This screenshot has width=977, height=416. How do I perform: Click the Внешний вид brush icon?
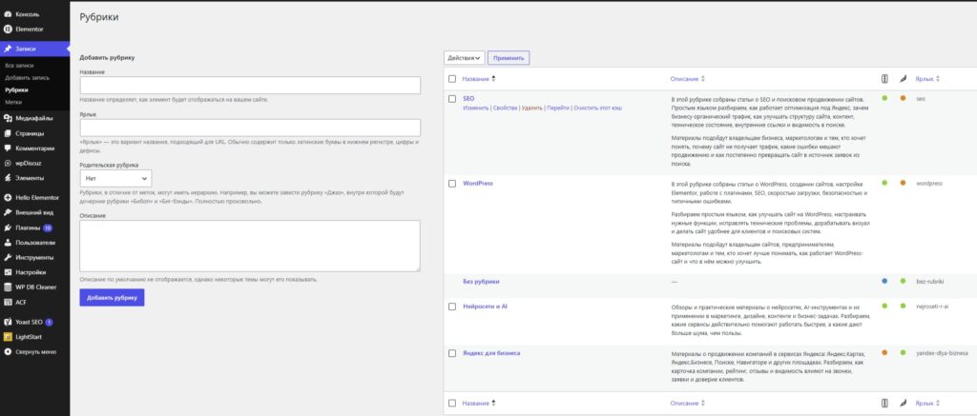point(8,212)
